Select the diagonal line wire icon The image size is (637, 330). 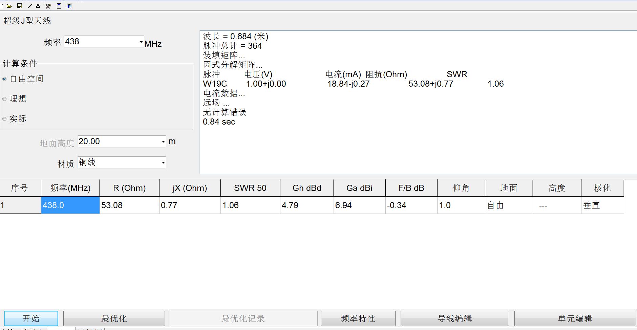coord(30,6)
